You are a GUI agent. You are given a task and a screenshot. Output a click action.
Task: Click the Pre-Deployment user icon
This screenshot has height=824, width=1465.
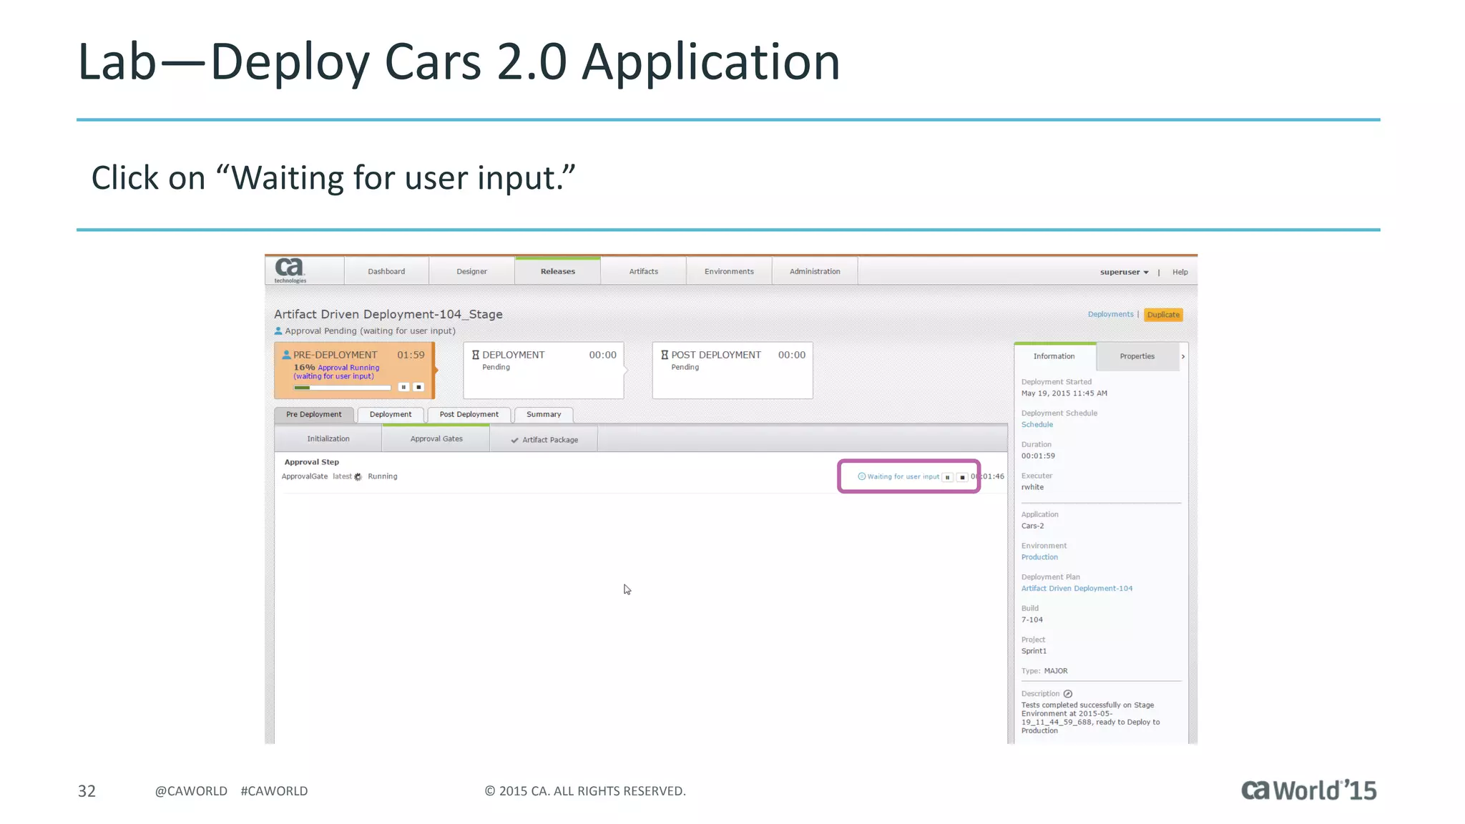(x=286, y=355)
